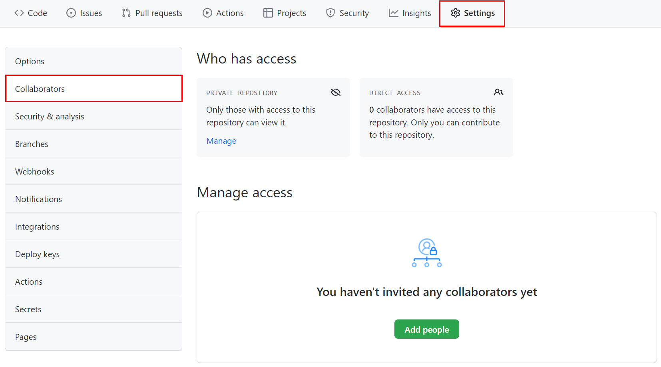Click the people icon in Direct Access
This screenshot has height=367, width=661.
(x=499, y=92)
